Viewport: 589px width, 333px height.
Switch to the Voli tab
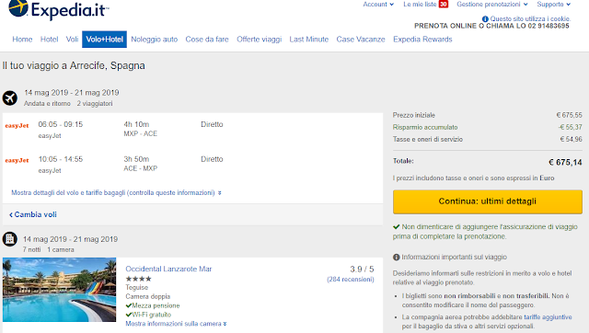72,40
